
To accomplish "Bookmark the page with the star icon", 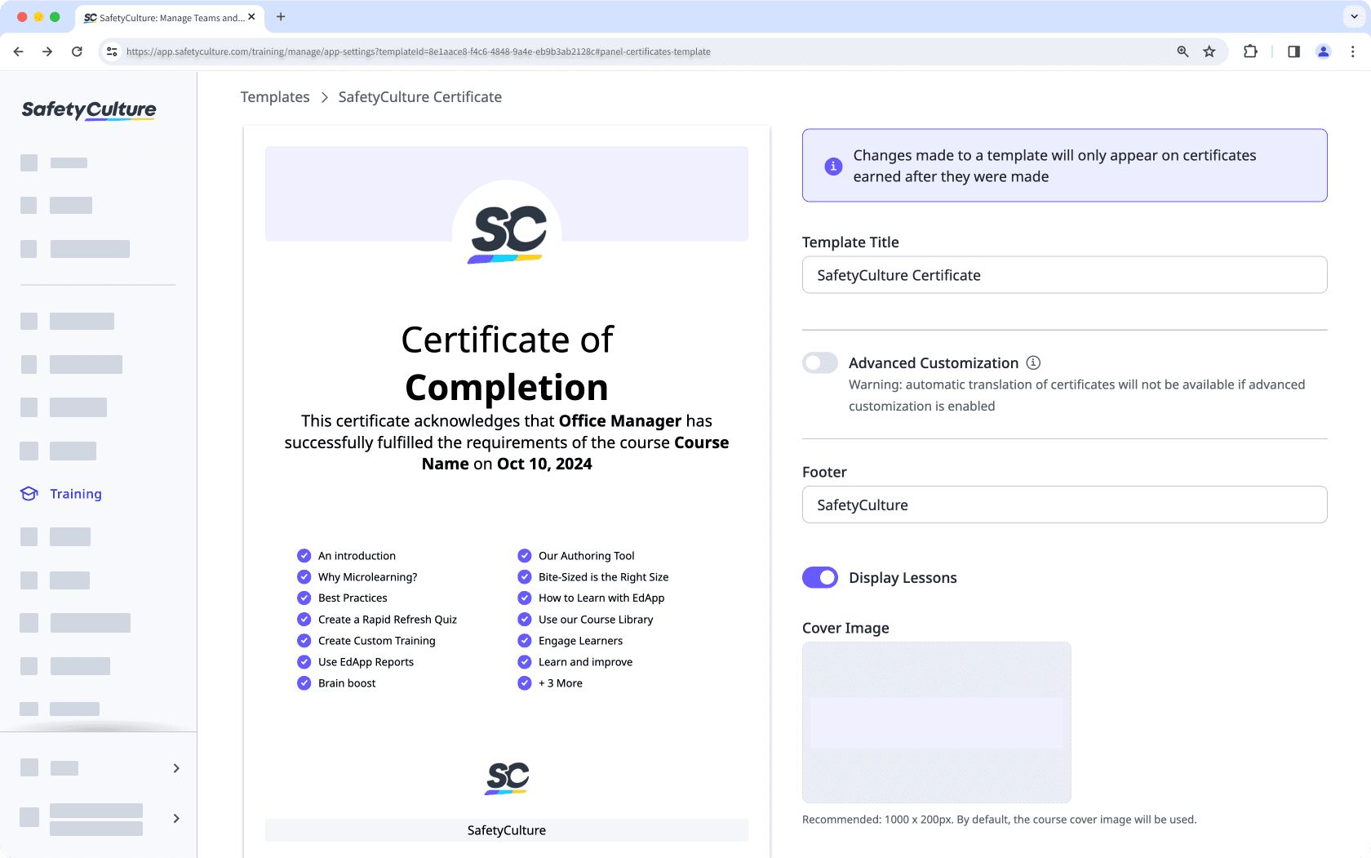I will [x=1209, y=51].
